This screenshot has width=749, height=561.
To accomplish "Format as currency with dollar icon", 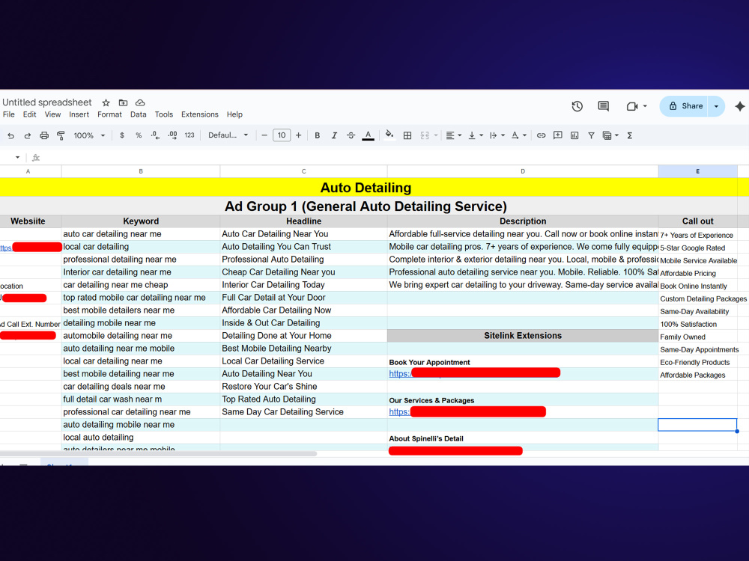I will pos(122,135).
